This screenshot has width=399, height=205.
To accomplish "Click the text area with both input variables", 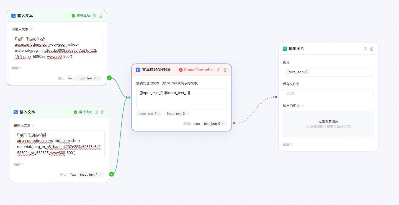I will click(x=181, y=98).
